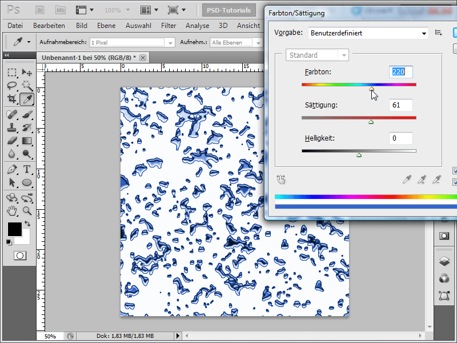Select the Blur droplet tool
Image resolution: width=457 pixels, height=343 pixels.
pos(12,154)
